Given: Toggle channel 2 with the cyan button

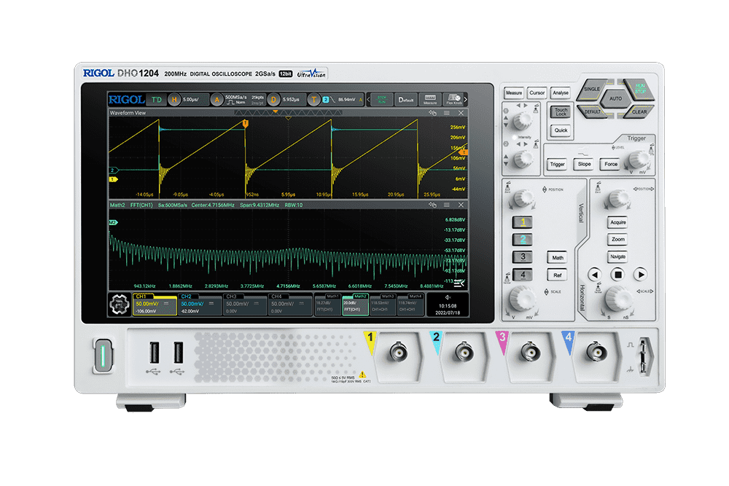Looking at the screenshot, I should (x=522, y=239).
